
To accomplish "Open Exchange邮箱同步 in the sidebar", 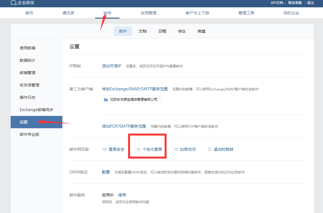I will (x=37, y=110).
